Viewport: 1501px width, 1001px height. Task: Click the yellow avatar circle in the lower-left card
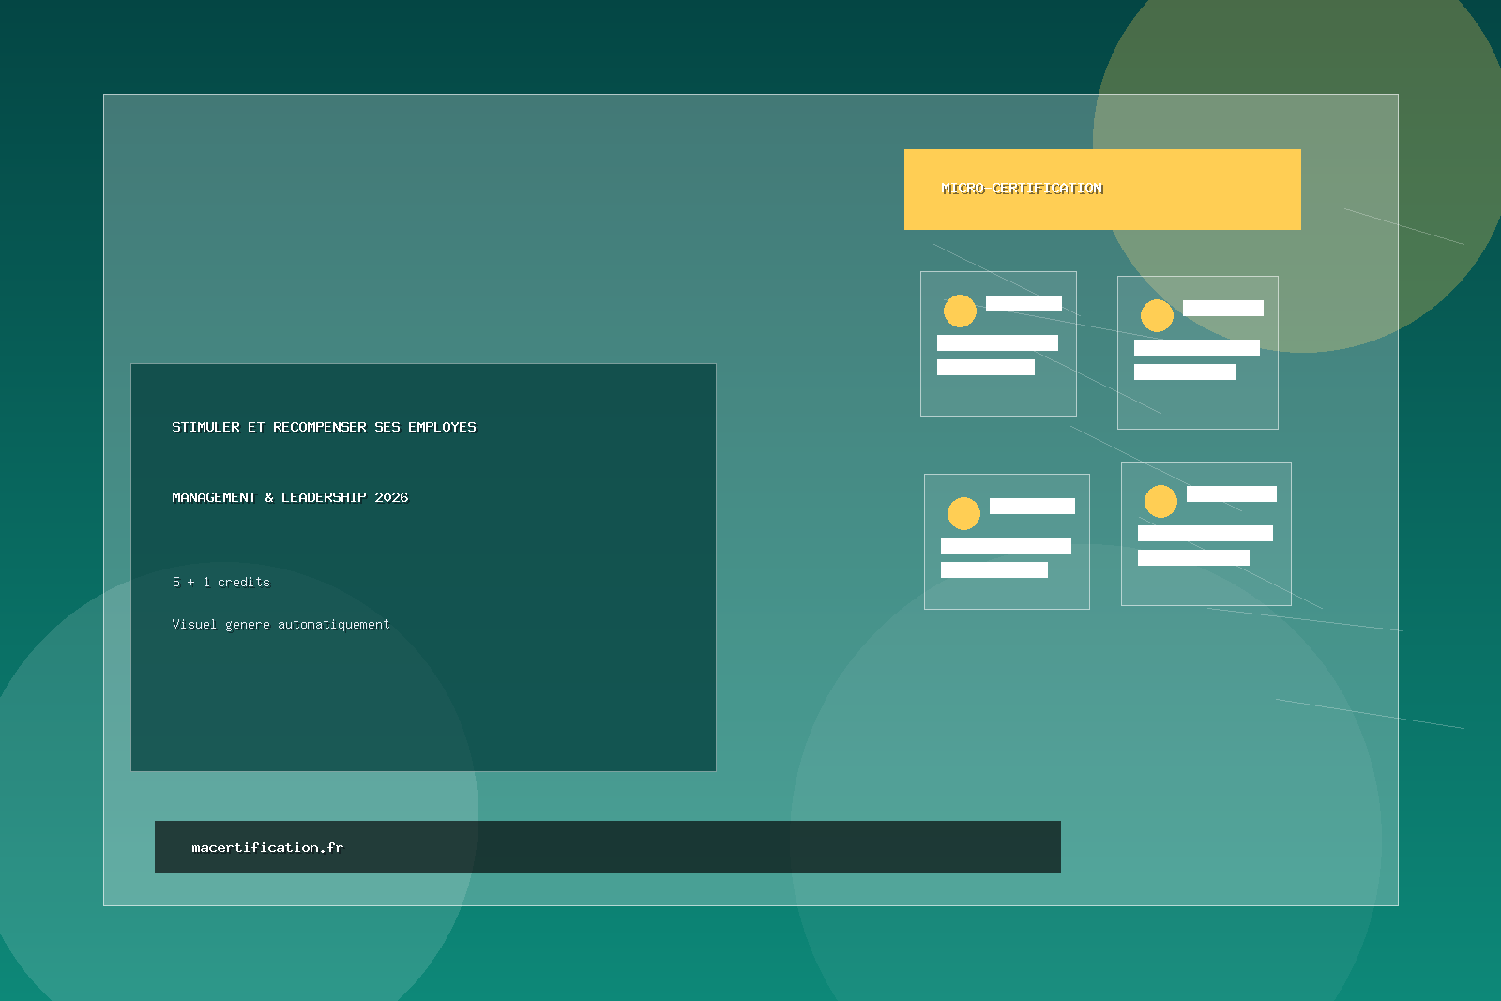click(963, 513)
